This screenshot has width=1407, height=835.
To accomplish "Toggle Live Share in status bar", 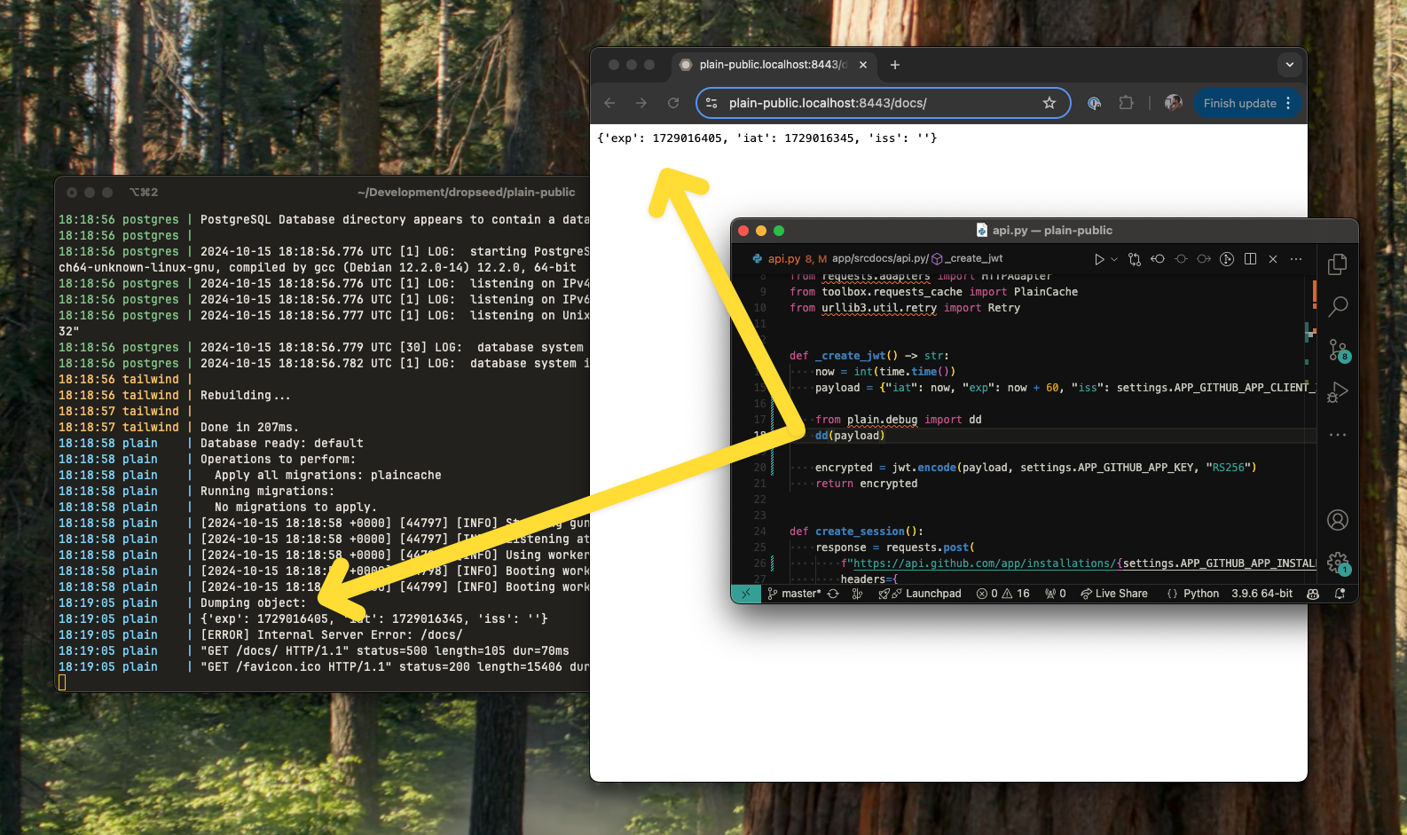I will pos(1114,594).
